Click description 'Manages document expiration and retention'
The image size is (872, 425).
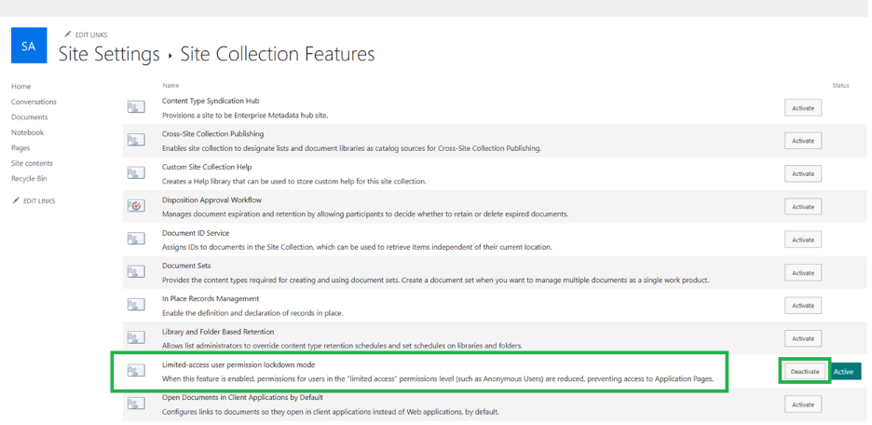tap(365, 214)
